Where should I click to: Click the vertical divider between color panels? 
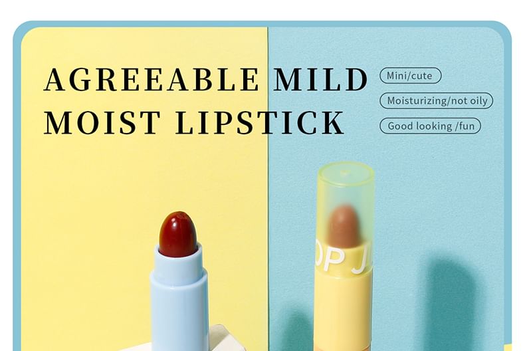click(268, 187)
